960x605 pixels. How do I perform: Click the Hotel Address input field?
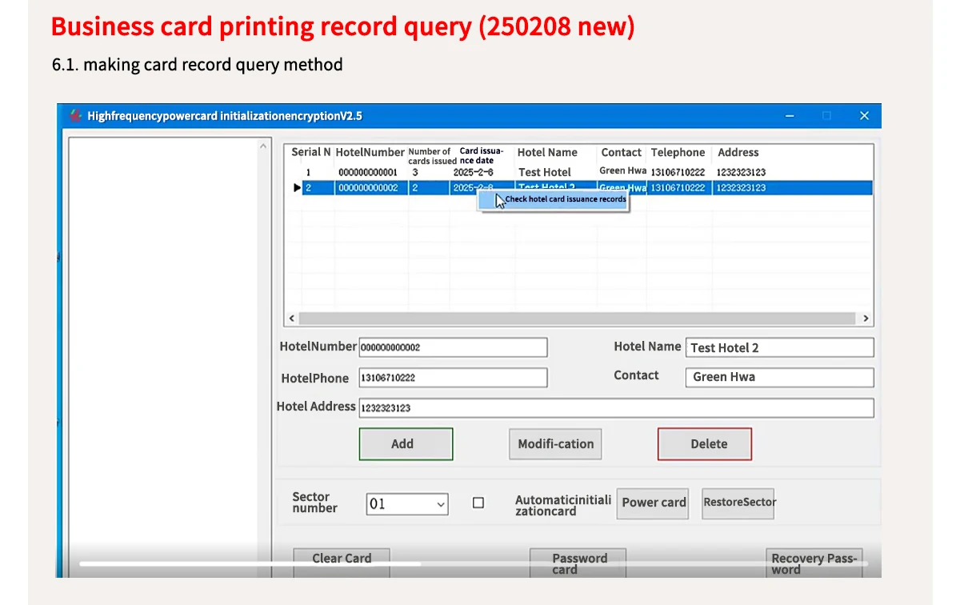pyautogui.click(x=615, y=408)
